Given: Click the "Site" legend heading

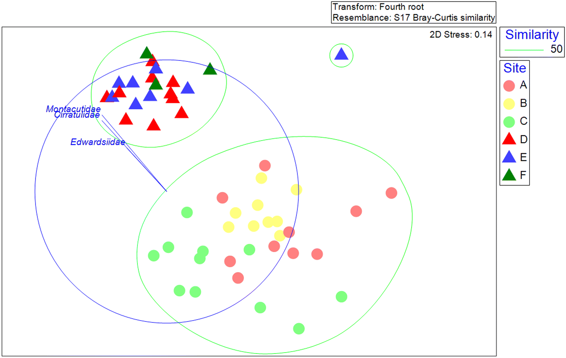Looking at the screenshot, I should [x=514, y=68].
